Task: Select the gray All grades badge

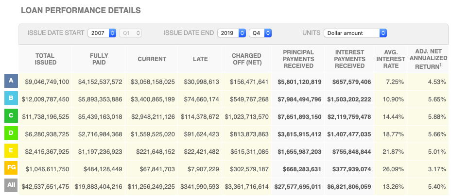Action: click(11, 186)
